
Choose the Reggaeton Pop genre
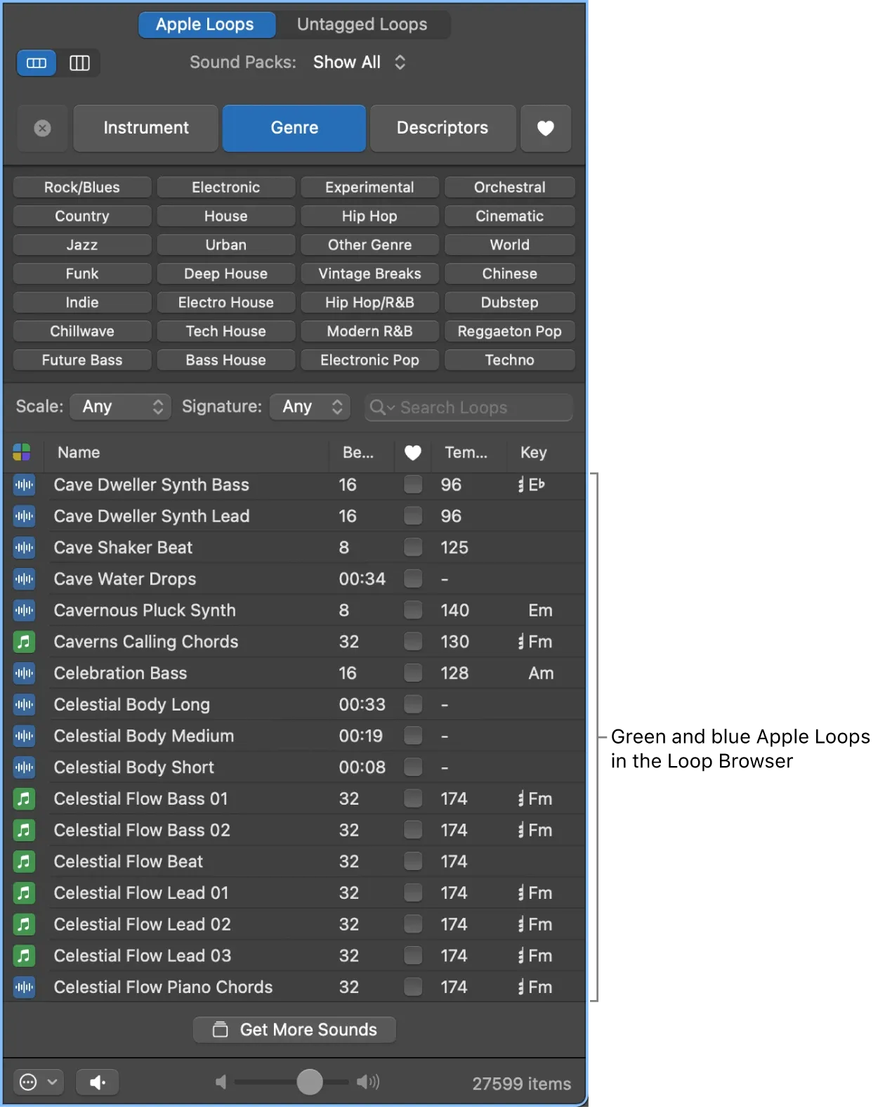click(509, 332)
